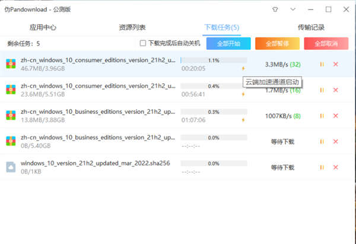Cancel the 3.96GB consumer editions download
The width and height of the screenshot is (356, 244).
point(336,64)
